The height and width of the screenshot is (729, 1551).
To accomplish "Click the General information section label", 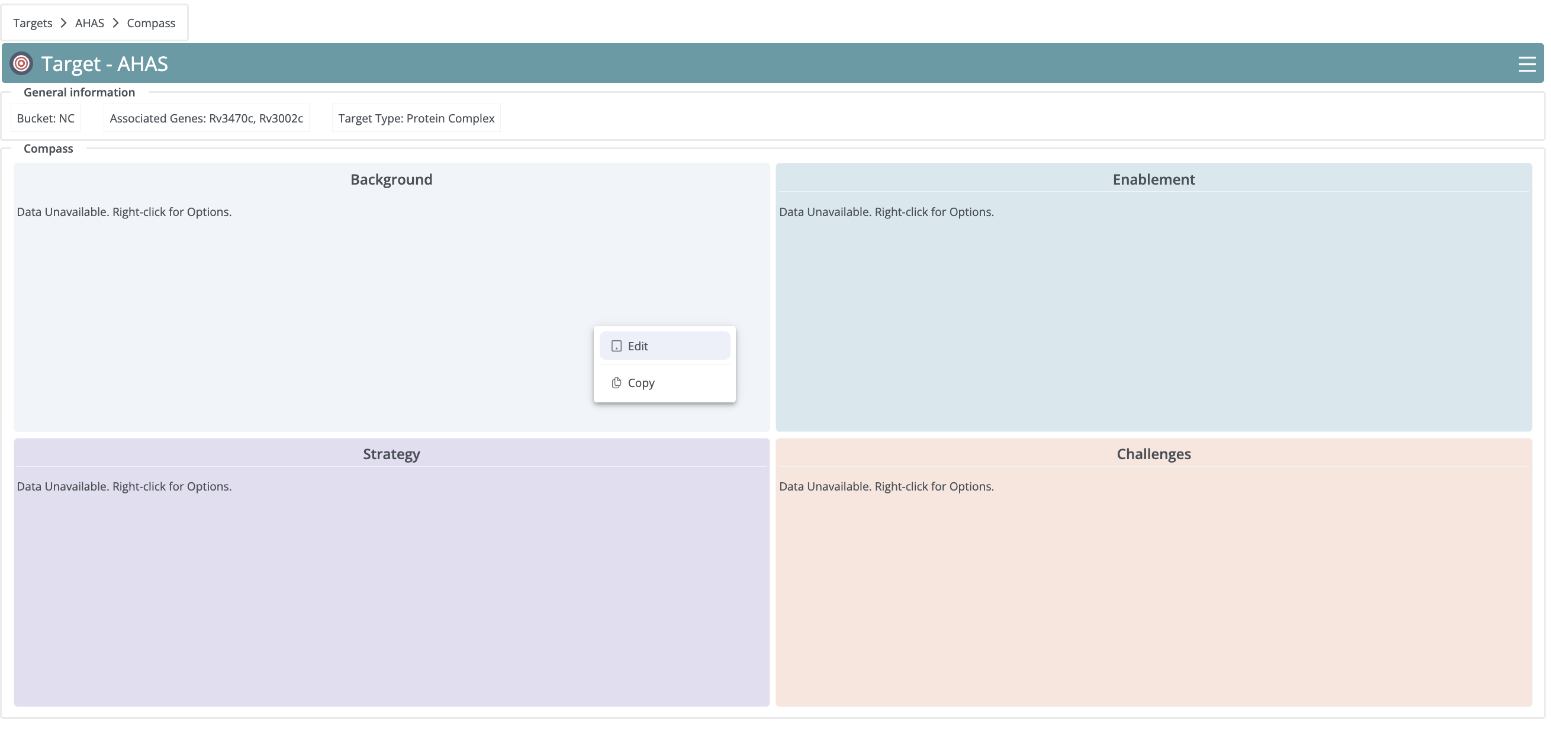I will tap(79, 92).
